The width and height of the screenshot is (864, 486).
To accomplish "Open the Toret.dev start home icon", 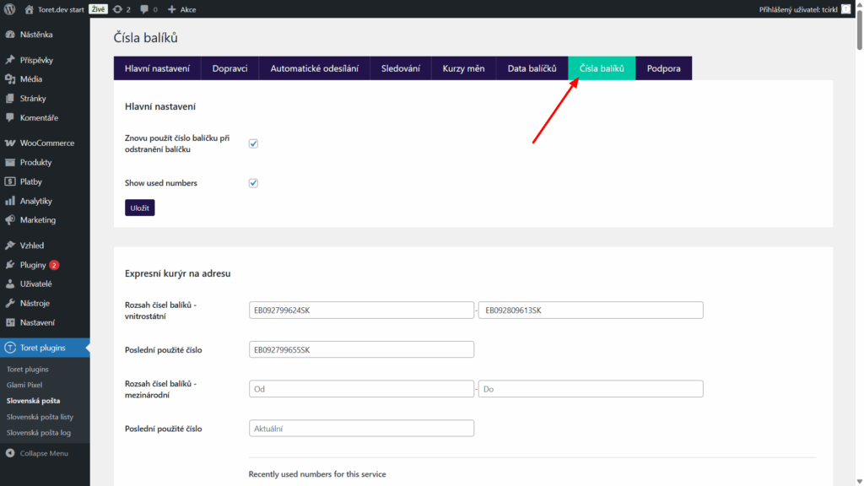I will pyautogui.click(x=30, y=9).
